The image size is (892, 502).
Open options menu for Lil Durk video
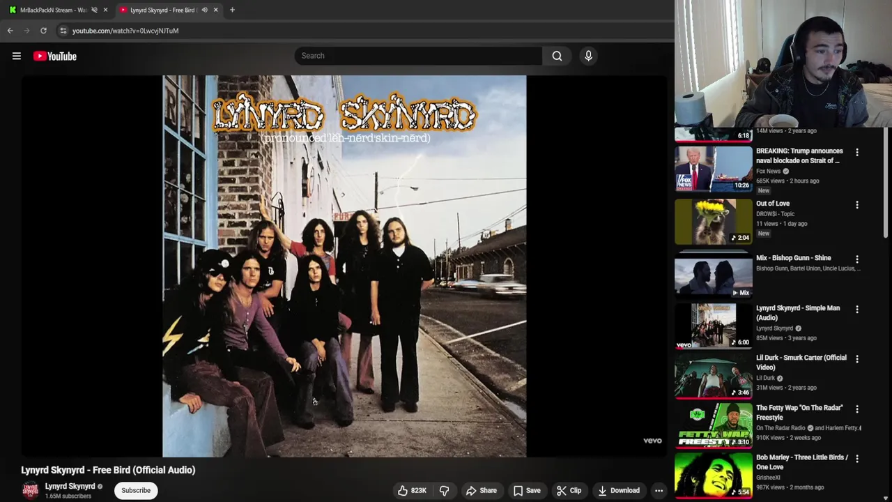click(857, 358)
